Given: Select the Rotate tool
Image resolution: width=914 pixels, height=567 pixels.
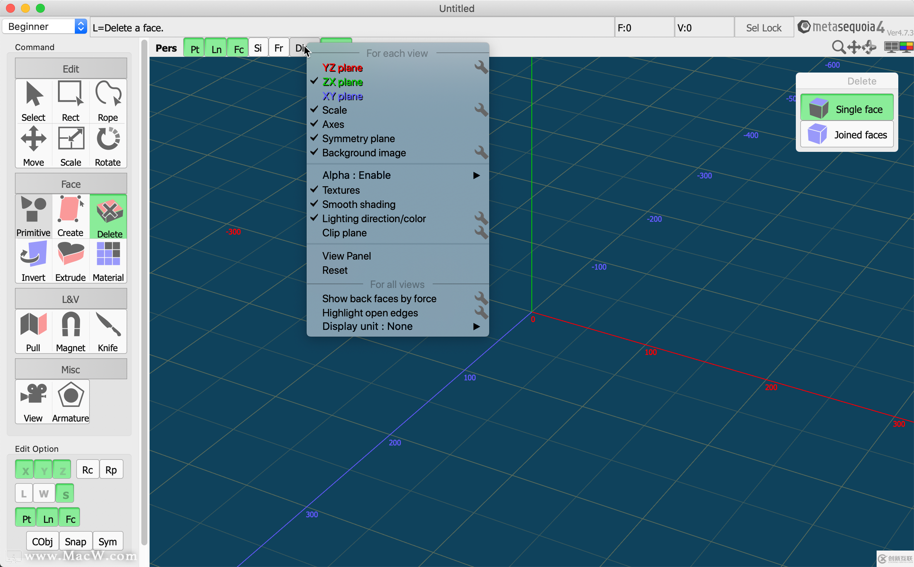Looking at the screenshot, I should pos(108,146).
